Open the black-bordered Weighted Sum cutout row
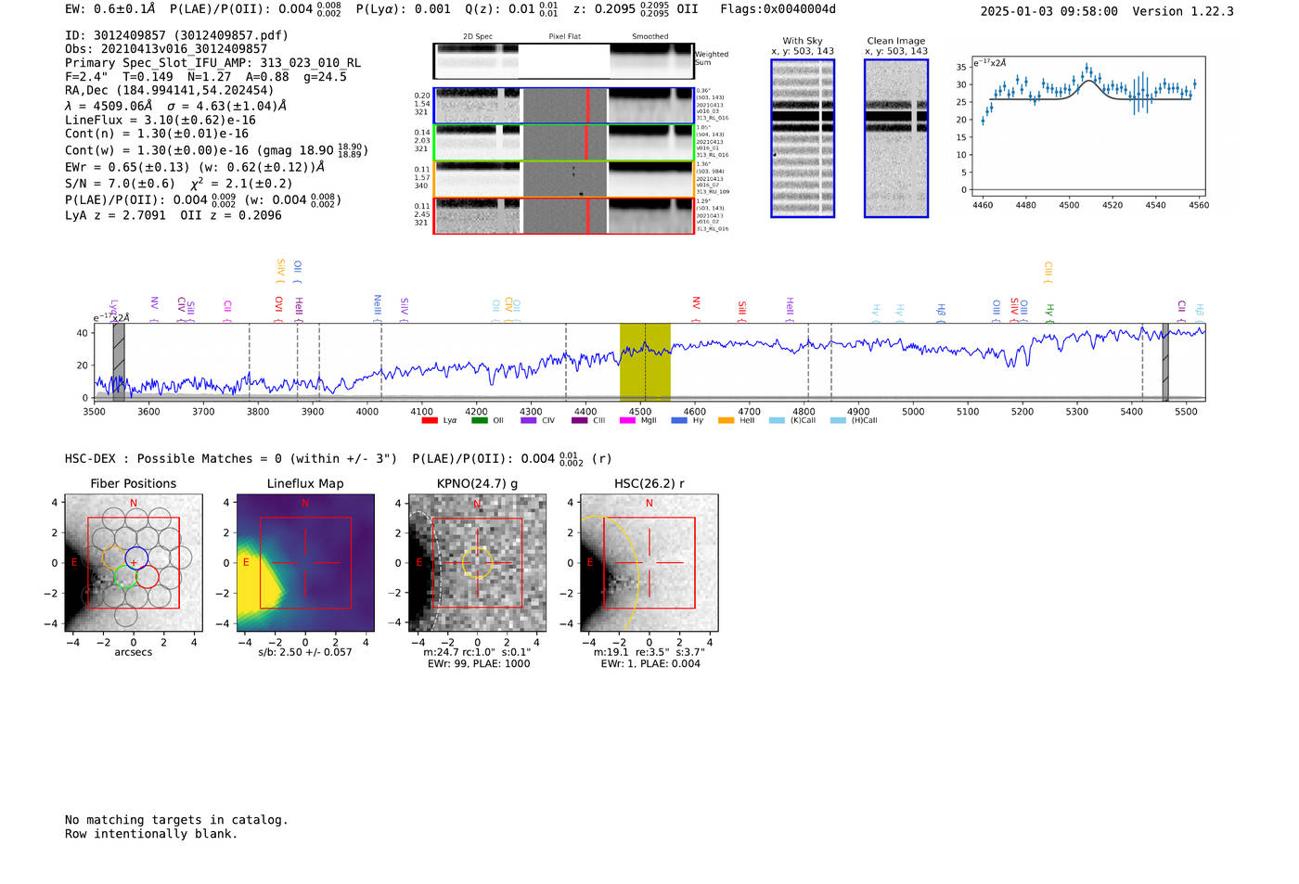 (x=563, y=61)
